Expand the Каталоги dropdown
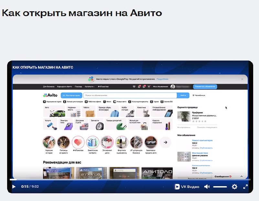 [90, 87]
